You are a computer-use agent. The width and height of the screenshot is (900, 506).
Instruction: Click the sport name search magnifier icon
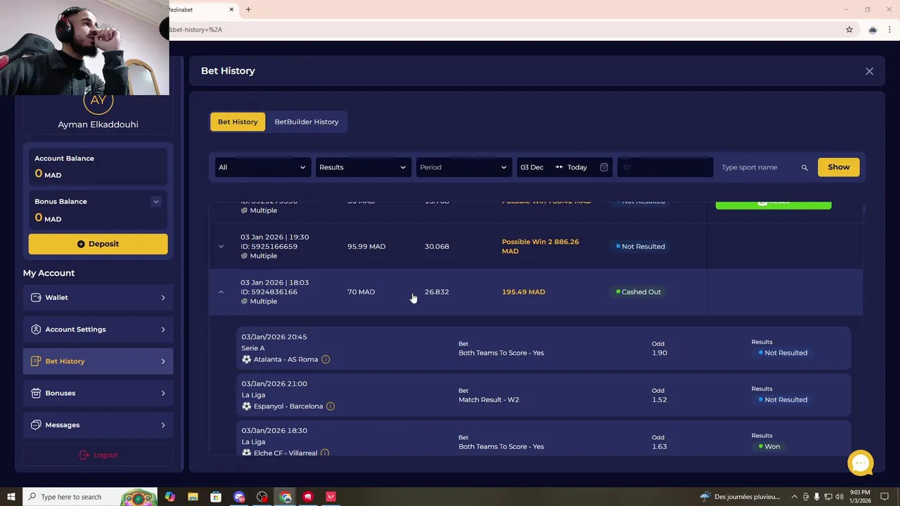click(804, 167)
